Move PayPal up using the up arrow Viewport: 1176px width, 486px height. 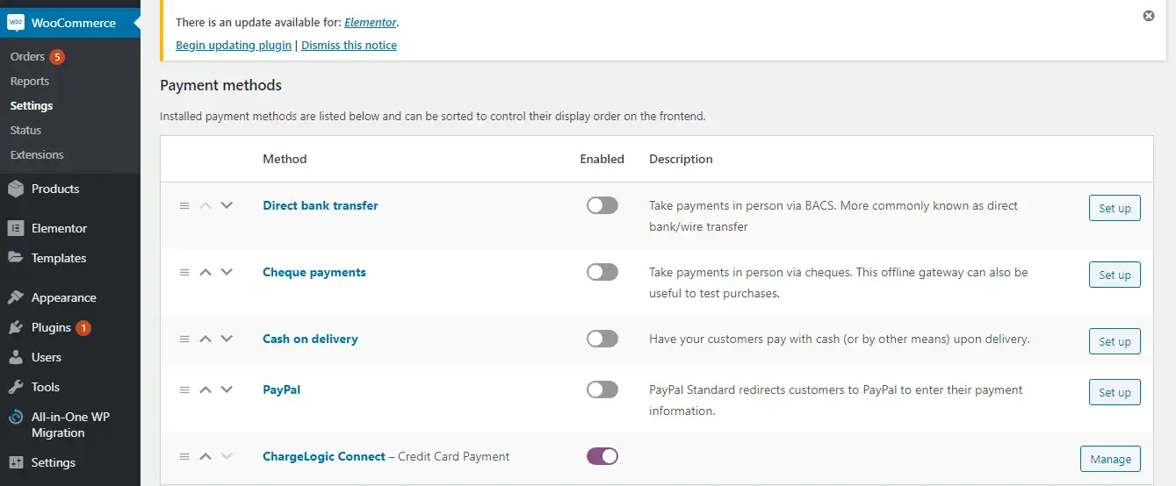[x=206, y=390]
